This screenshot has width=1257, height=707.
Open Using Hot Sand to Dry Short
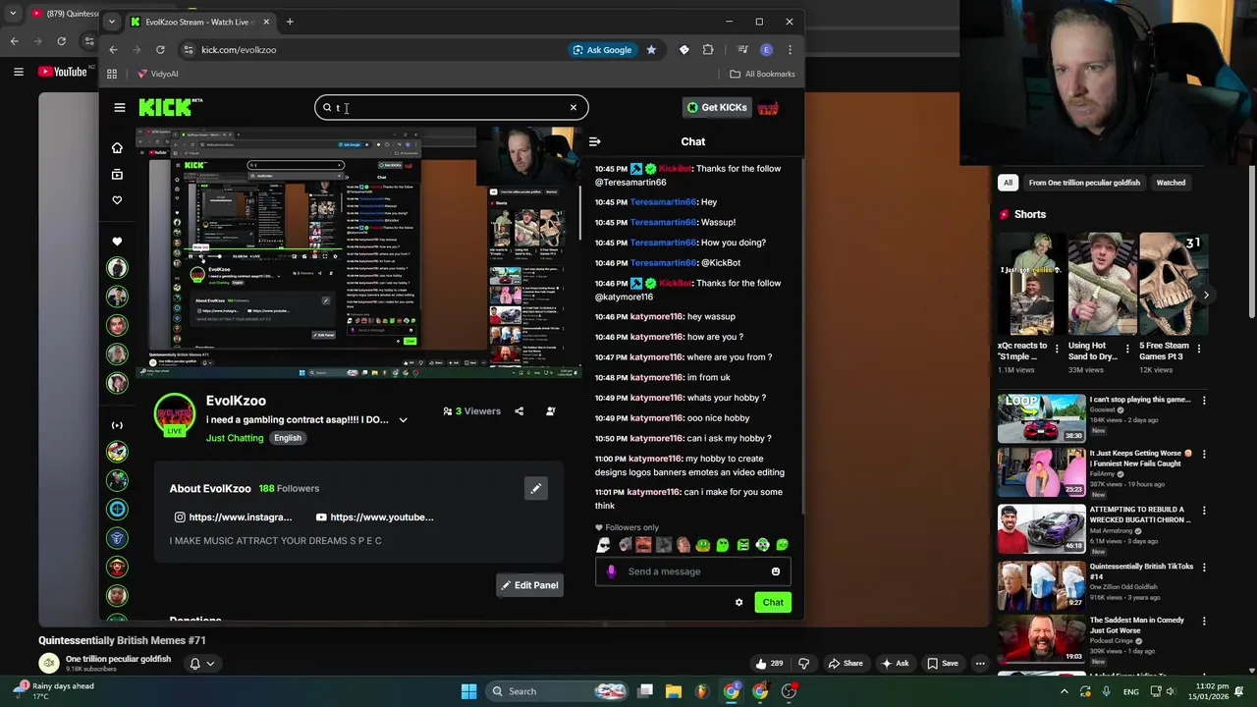coord(1103,285)
